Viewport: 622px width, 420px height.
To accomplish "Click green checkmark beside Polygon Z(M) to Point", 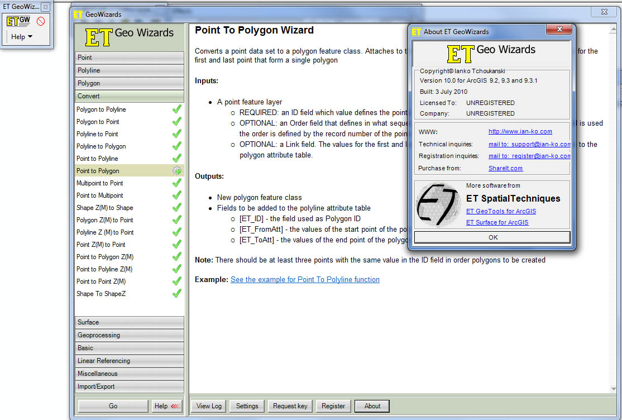I will pyautogui.click(x=177, y=220).
